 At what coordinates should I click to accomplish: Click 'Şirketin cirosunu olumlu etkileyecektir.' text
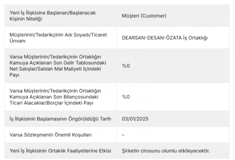pyautogui.click(x=166, y=151)
